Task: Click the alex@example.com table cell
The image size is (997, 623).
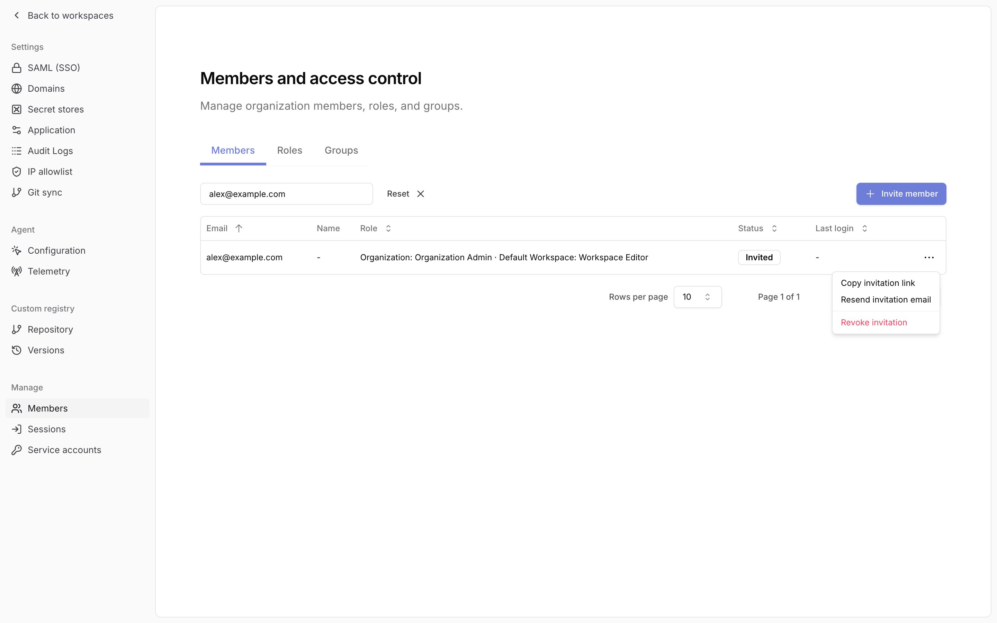Action: [244, 258]
